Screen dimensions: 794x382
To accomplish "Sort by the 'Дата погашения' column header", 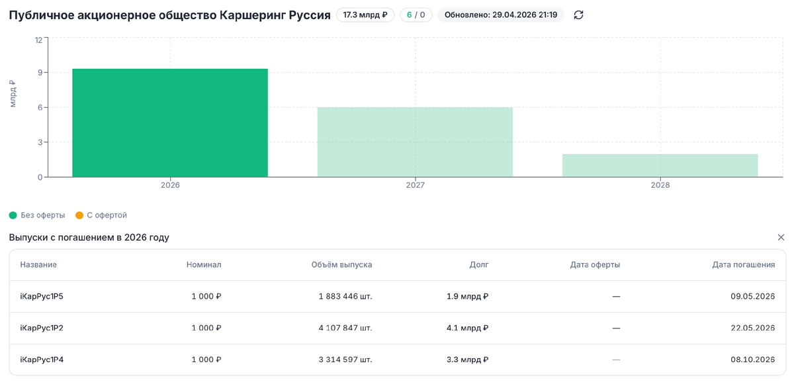I will (743, 265).
